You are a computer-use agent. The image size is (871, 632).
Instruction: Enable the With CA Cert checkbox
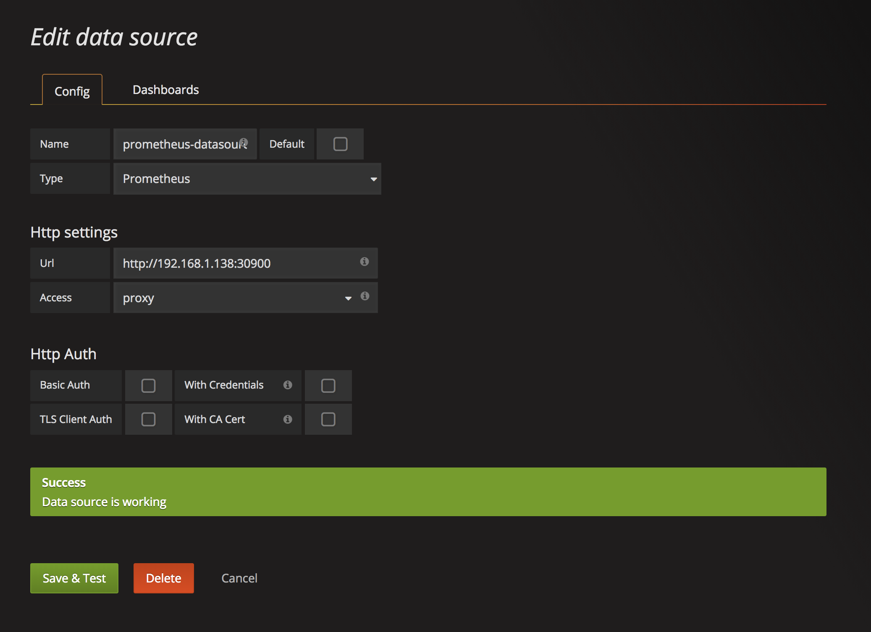point(328,419)
